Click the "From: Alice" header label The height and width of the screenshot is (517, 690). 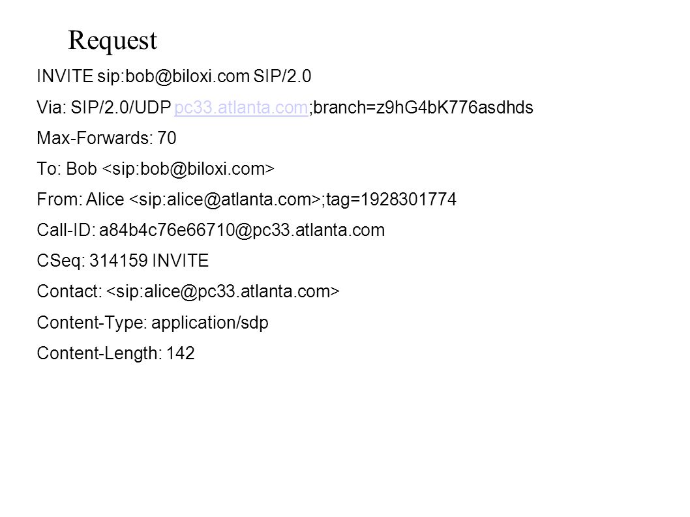tap(80, 199)
